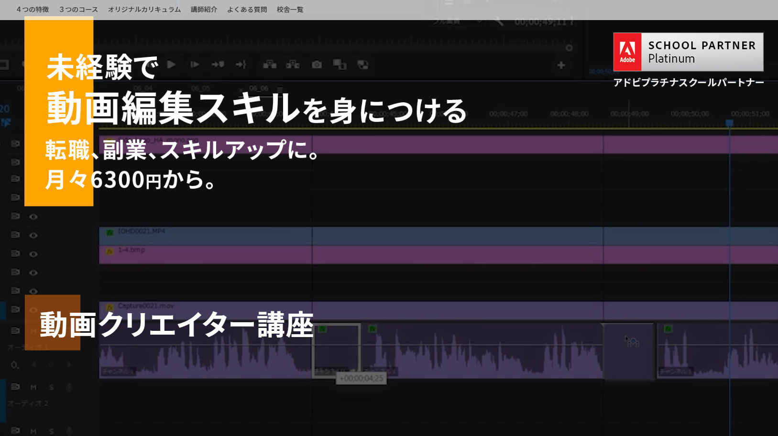778x436 pixels.
Task: Open the wrench settings icon
Action: click(498, 22)
